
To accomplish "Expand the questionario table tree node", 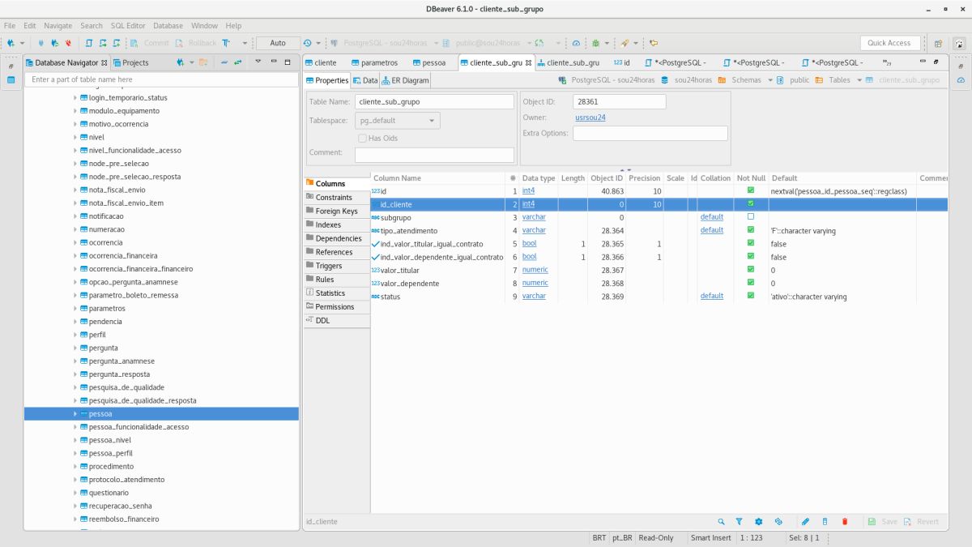I will pyautogui.click(x=75, y=493).
